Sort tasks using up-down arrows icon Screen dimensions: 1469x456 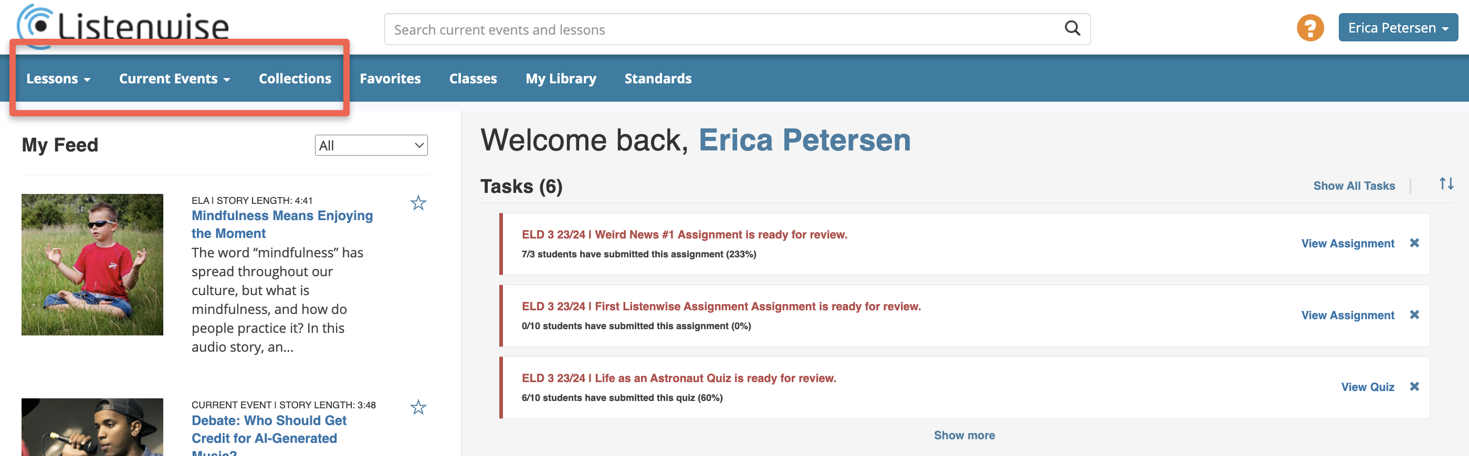point(1445,184)
